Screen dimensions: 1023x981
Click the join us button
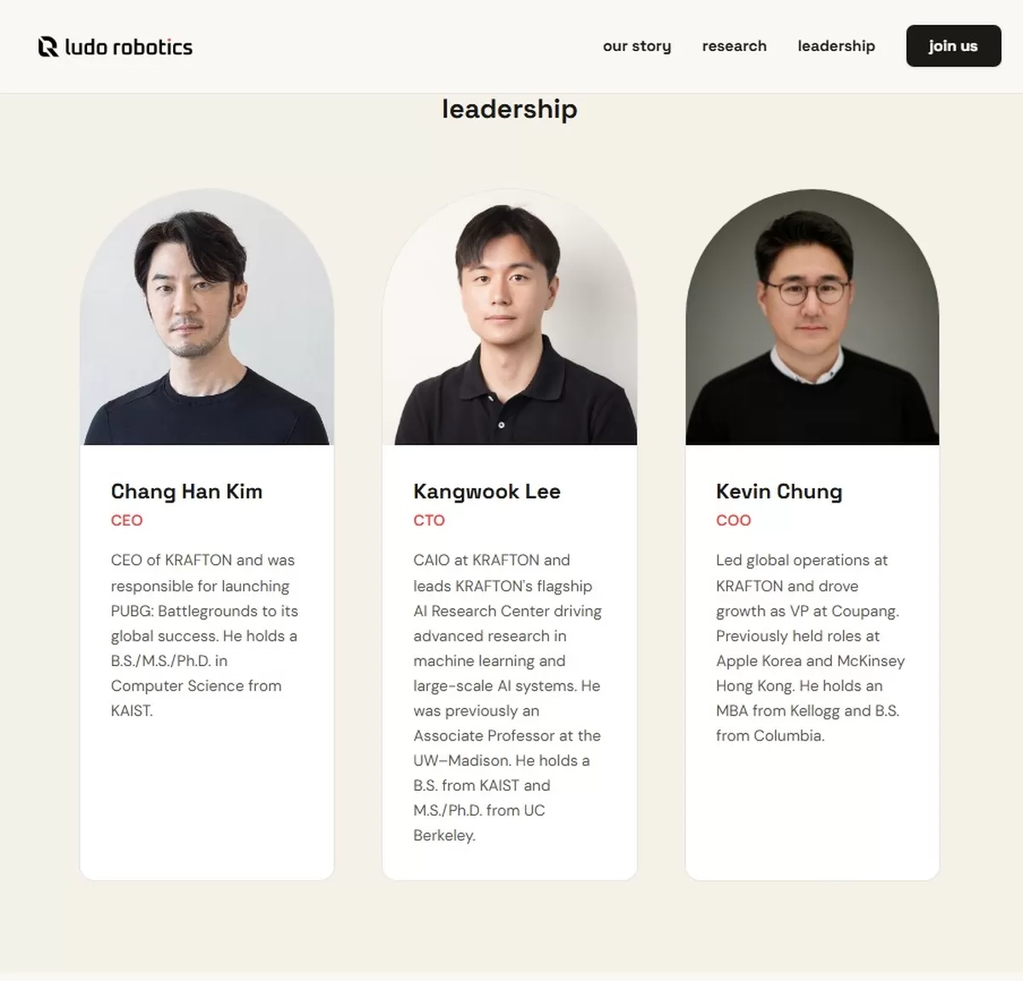pyautogui.click(x=953, y=46)
